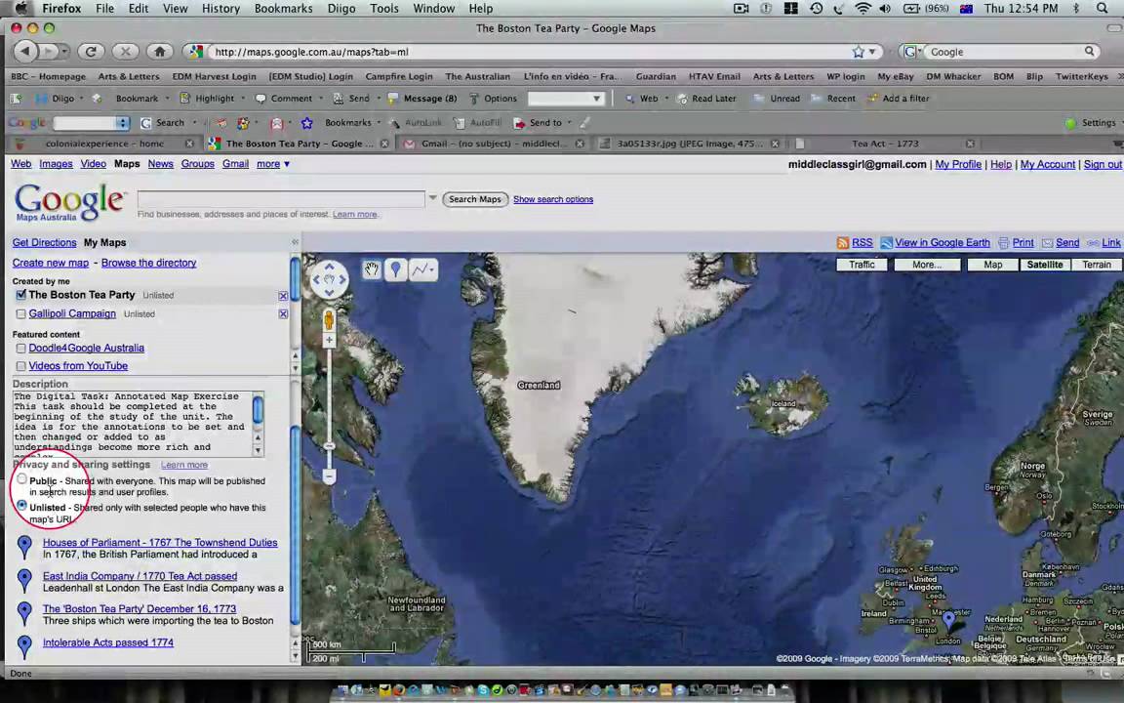
Task: Switch to the Gmail tab
Action: coord(495,144)
